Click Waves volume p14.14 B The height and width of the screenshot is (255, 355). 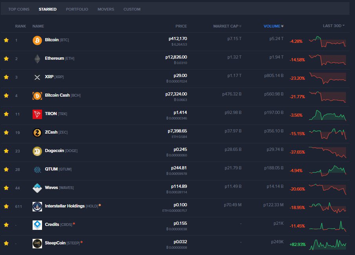point(275,186)
